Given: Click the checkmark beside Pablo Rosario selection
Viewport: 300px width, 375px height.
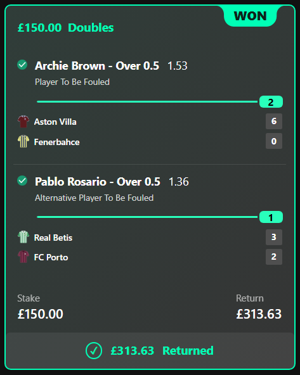Looking at the screenshot, I should [x=22, y=181].
